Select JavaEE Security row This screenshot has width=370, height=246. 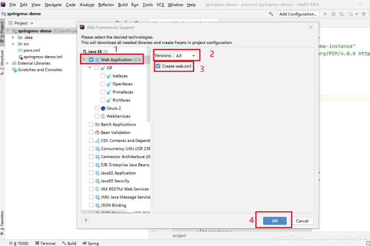click(x=116, y=181)
